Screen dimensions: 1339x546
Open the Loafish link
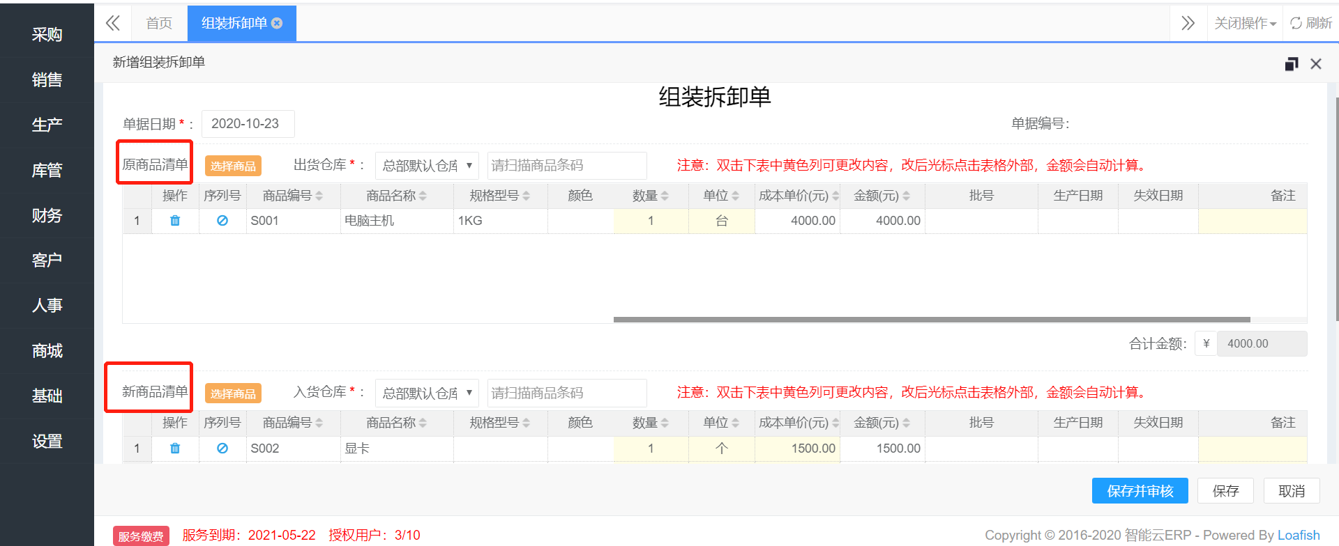pyautogui.click(x=1299, y=535)
